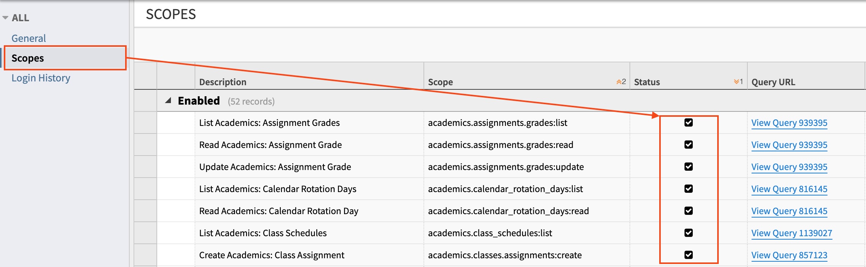Click the Status column sort indicator
This screenshot has width=866, height=267.
click(x=738, y=82)
